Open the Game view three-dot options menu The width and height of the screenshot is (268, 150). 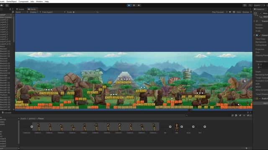[x=250, y=9]
